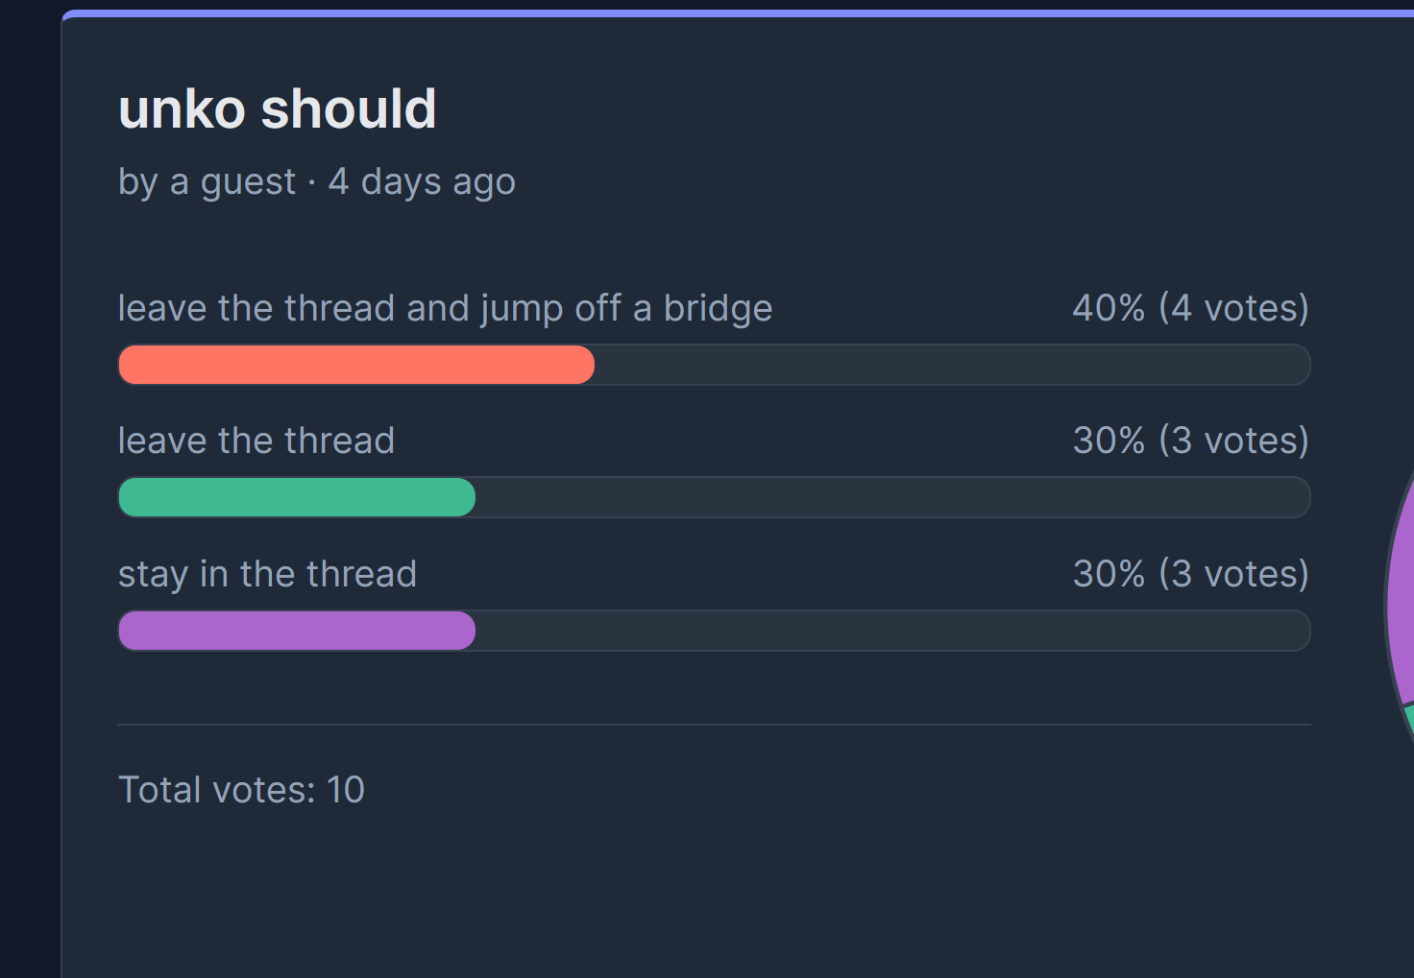This screenshot has width=1414, height=978.
Task: Click the 'stay in the thread' option text
Action: [267, 574]
